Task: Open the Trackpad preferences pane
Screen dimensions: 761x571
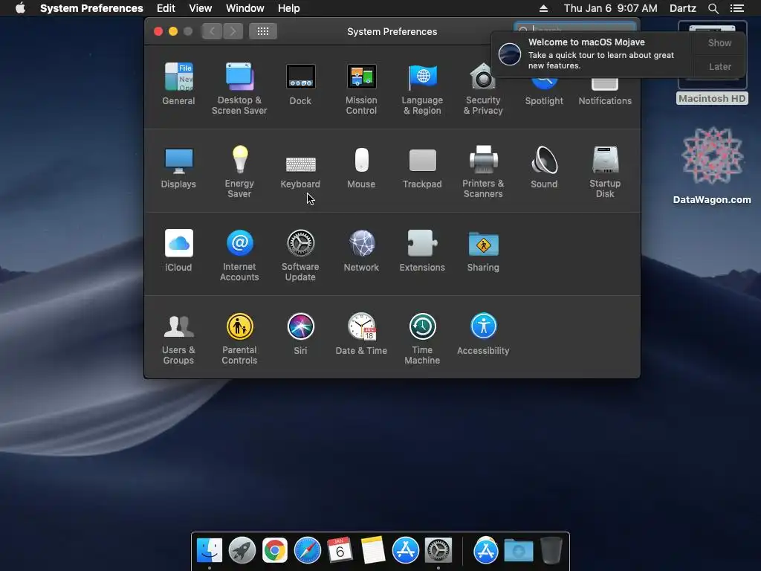Action: click(x=422, y=167)
